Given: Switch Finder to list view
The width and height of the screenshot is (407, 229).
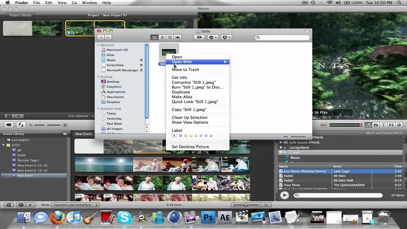Looking at the screenshot, I should click(x=162, y=37).
